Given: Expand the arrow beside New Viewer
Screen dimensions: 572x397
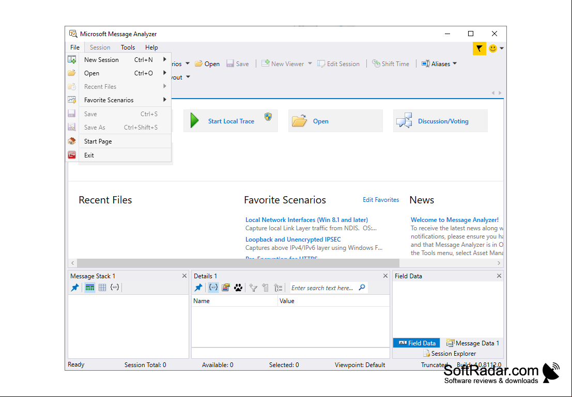Looking at the screenshot, I should pos(310,63).
